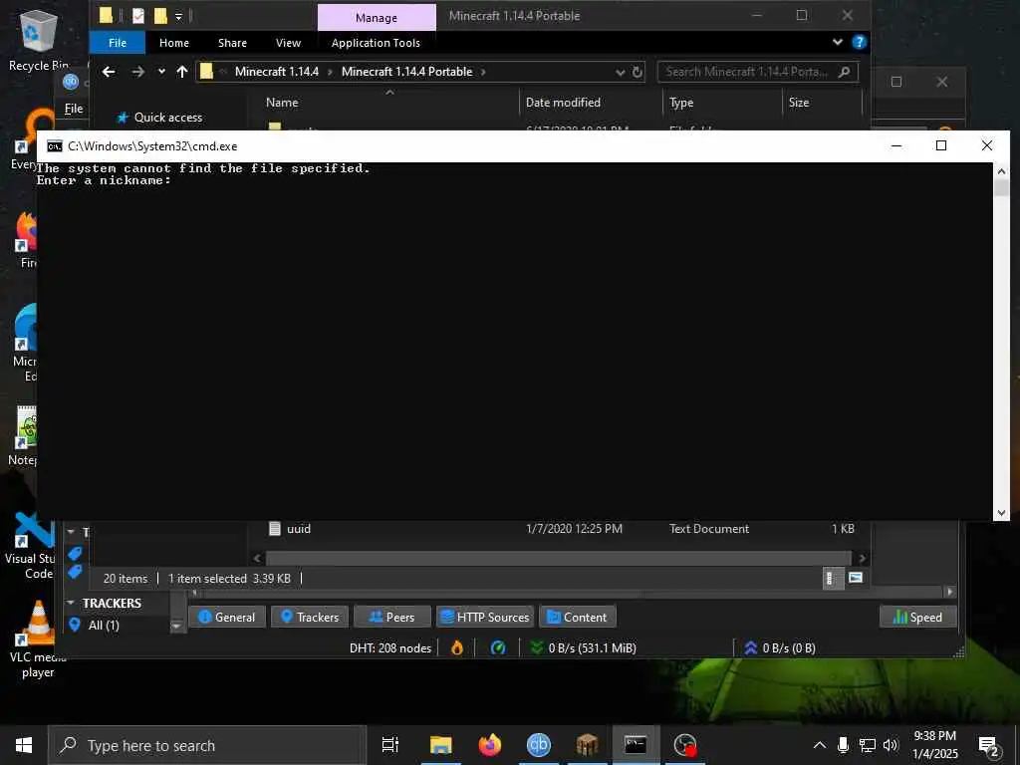Go up one folder level in Explorer
This screenshot has width=1020, height=765.
[x=182, y=72]
